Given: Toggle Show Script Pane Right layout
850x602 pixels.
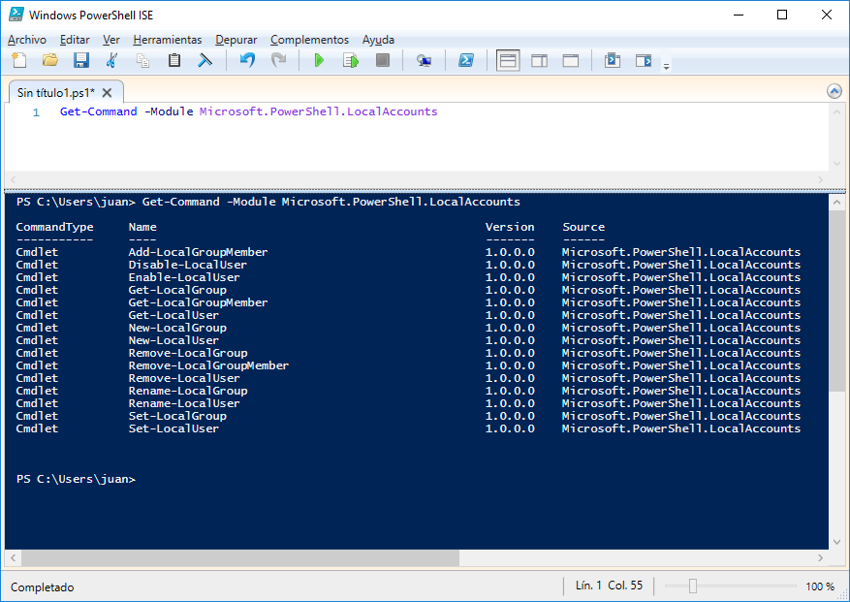Looking at the screenshot, I should [x=539, y=61].
